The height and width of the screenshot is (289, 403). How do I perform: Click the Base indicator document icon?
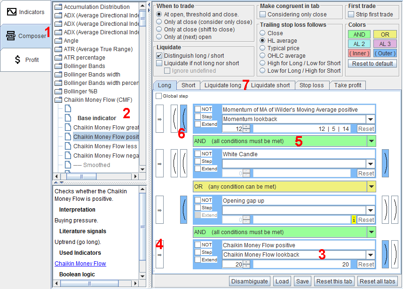[x=68, y=118]
